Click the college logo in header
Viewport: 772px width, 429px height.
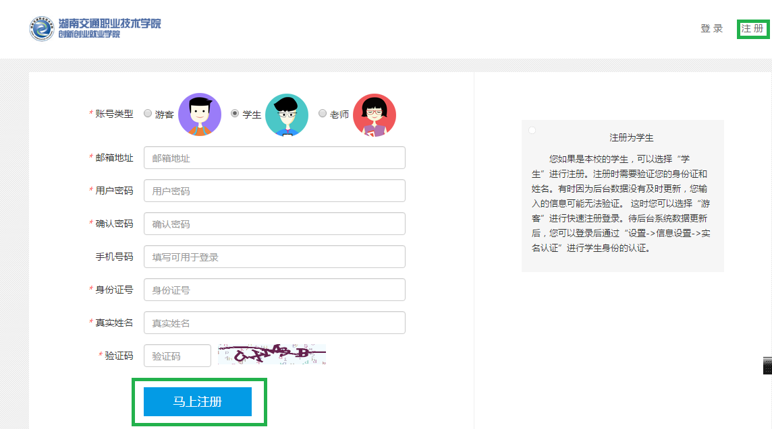(x=94, y=28)
